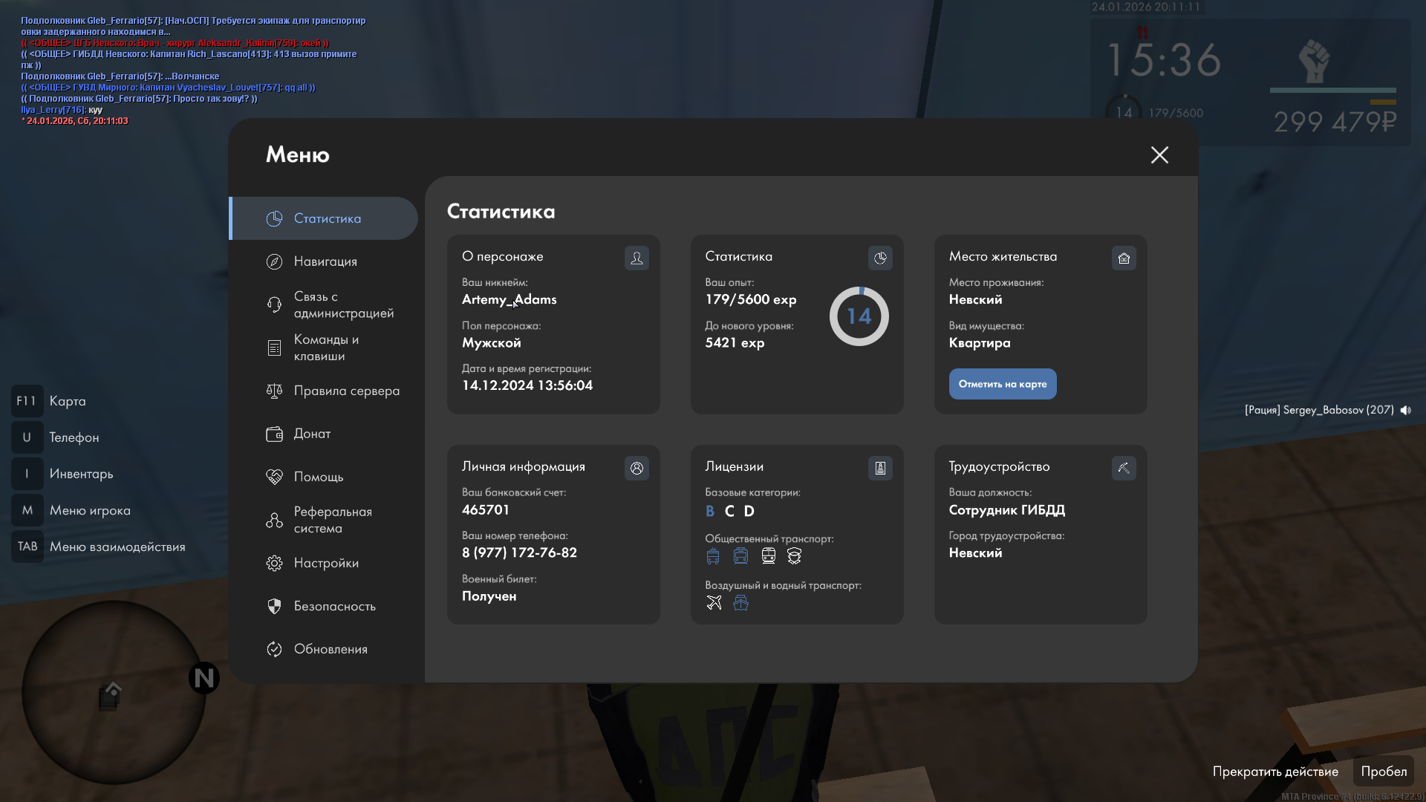
Task: Click the document icon in Лицензии card
Action: 880,468
